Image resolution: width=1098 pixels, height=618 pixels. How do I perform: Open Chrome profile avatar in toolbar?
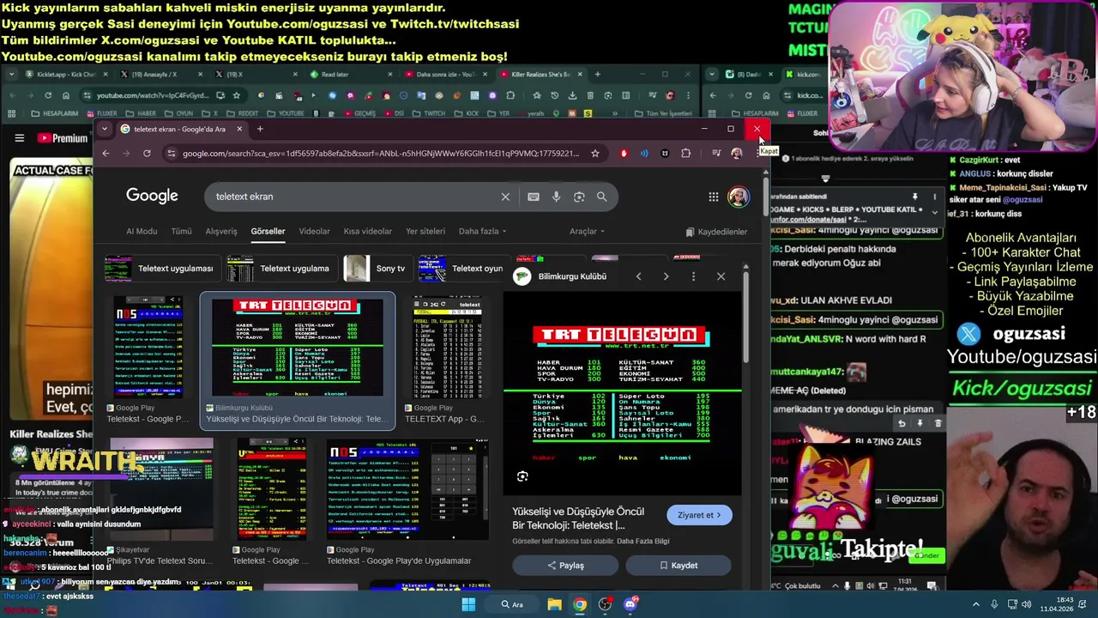736,154
